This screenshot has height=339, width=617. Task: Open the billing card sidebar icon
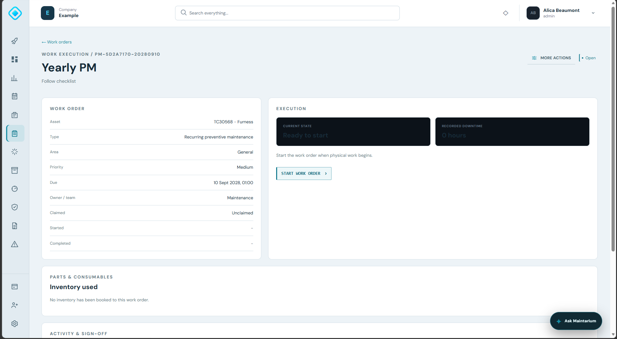(x=14, y=287)
